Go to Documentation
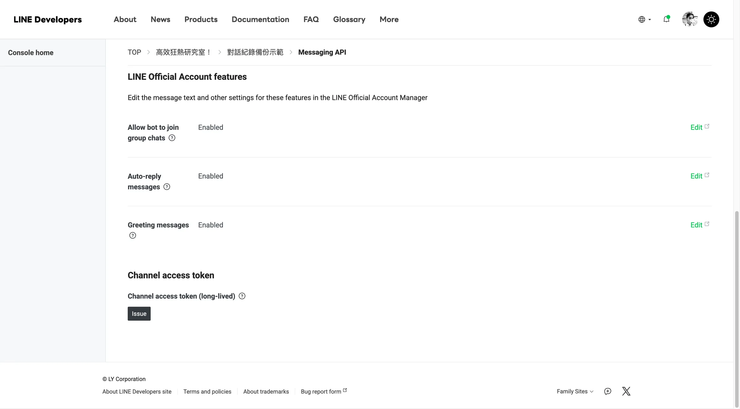This screenshot has width=740, height=409. coord(261,19)
